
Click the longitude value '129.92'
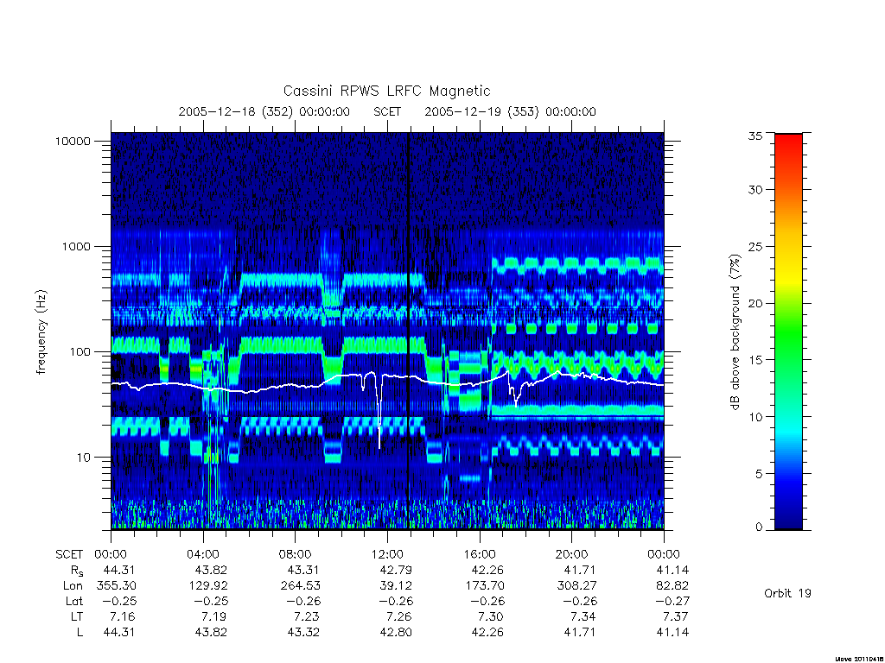click(x=208, y=586)
